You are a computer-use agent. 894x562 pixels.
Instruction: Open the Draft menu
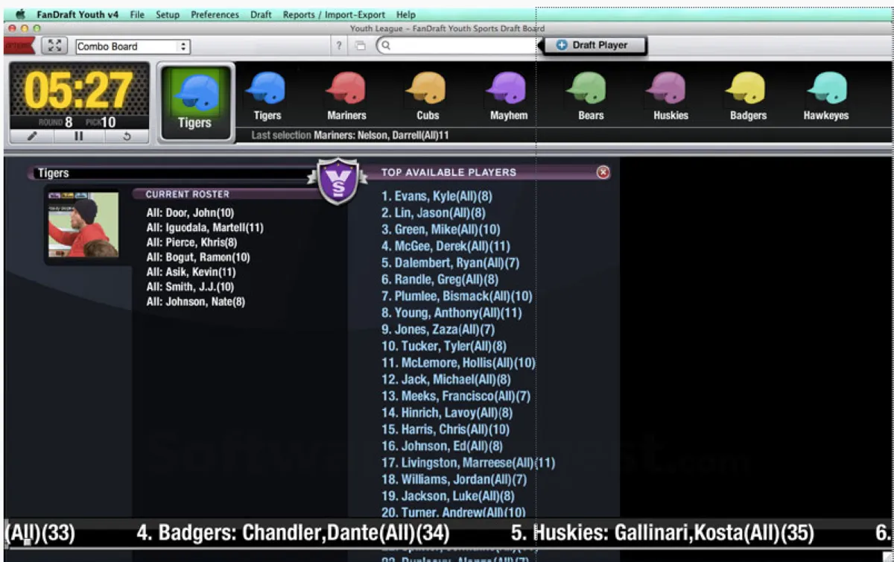click(x=261, y=14)
